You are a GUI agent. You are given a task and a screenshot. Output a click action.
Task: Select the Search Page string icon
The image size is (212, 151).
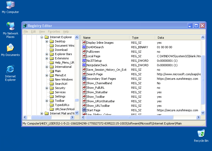click(84, 74)
